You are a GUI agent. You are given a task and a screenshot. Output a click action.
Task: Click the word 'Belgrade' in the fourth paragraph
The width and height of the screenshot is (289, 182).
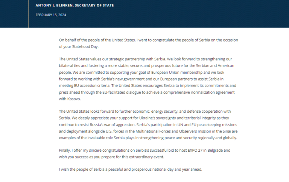coord(215,150)
